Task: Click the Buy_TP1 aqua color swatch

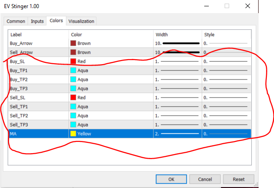Action: coord(73,70)
